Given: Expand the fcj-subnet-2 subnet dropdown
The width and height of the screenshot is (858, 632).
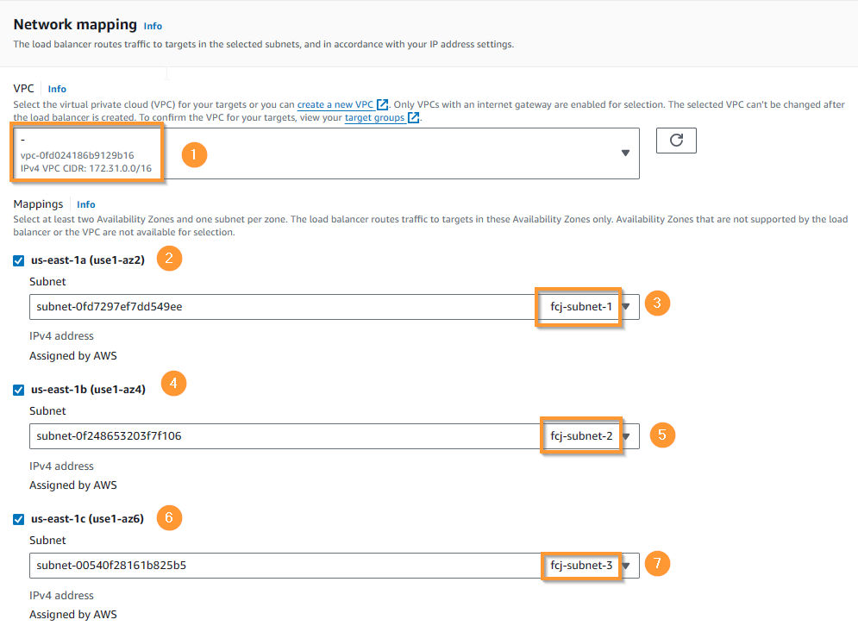Looking at the screenshot, I should pos(627,436).
